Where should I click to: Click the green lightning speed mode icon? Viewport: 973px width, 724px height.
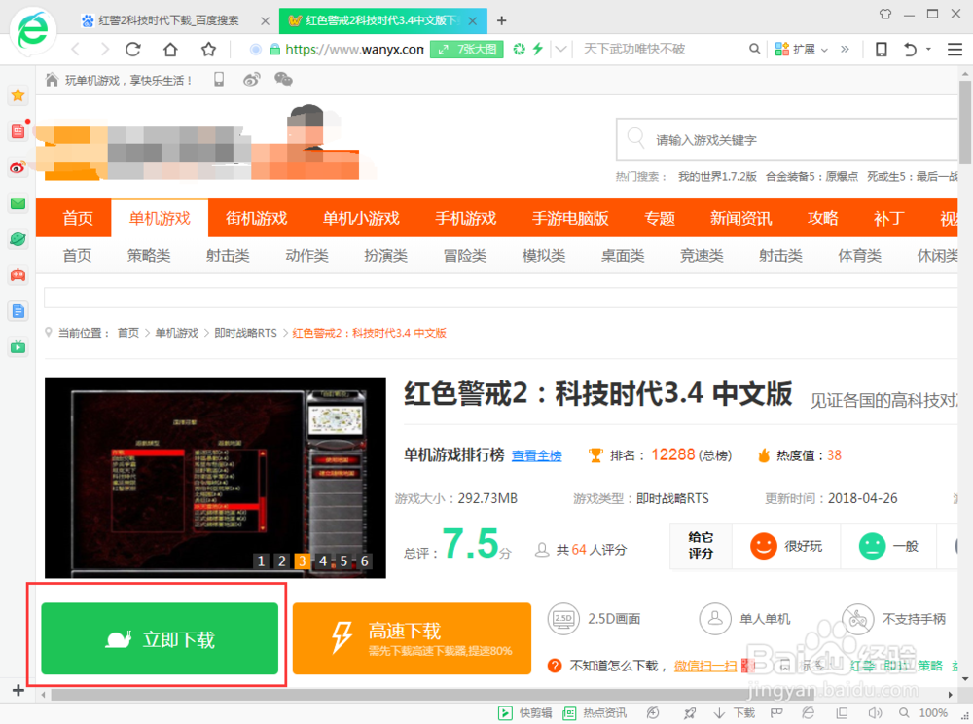point(538,49)
